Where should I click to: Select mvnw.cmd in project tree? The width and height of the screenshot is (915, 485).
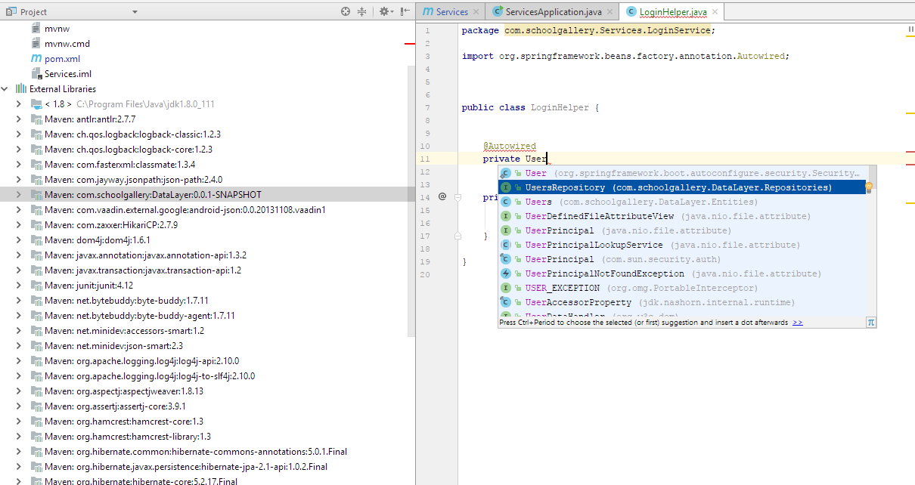click(67, 44)
